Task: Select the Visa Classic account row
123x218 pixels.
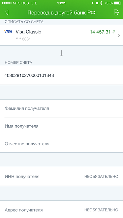Action: [x=61, y=35]
